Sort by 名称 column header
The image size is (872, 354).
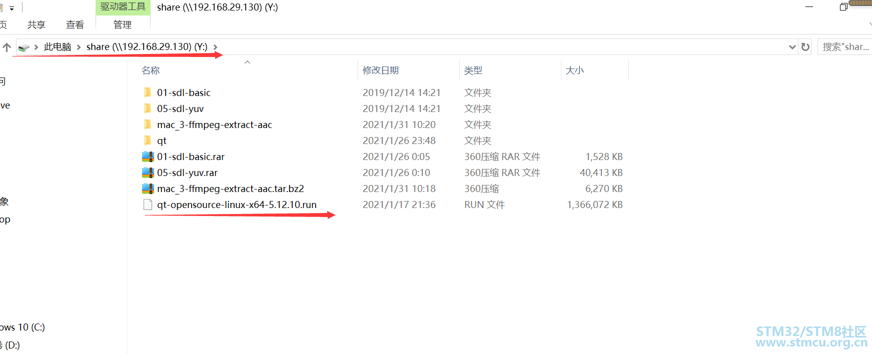coord(151,70)
